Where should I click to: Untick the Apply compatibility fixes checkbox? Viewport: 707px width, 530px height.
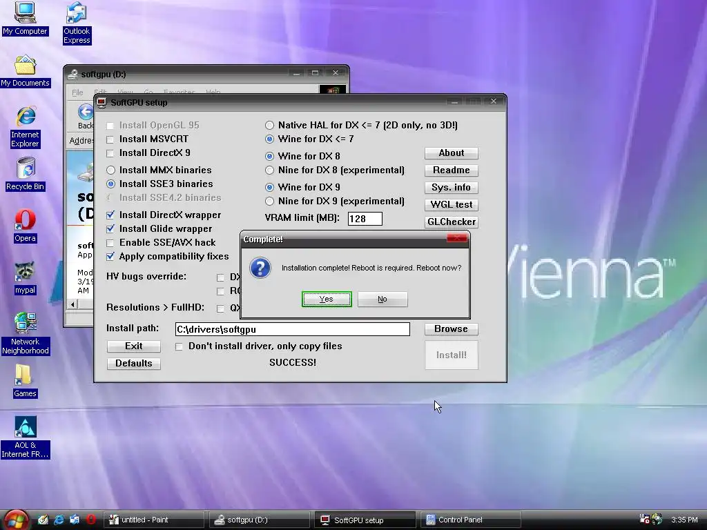[110, 257]
